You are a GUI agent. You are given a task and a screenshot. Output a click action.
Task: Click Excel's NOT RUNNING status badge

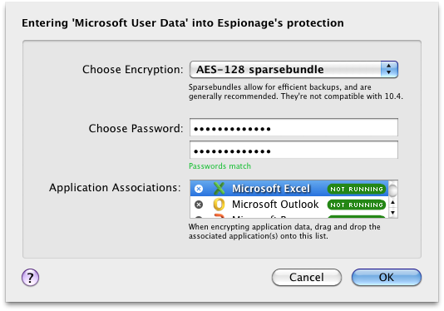point(357,189)
